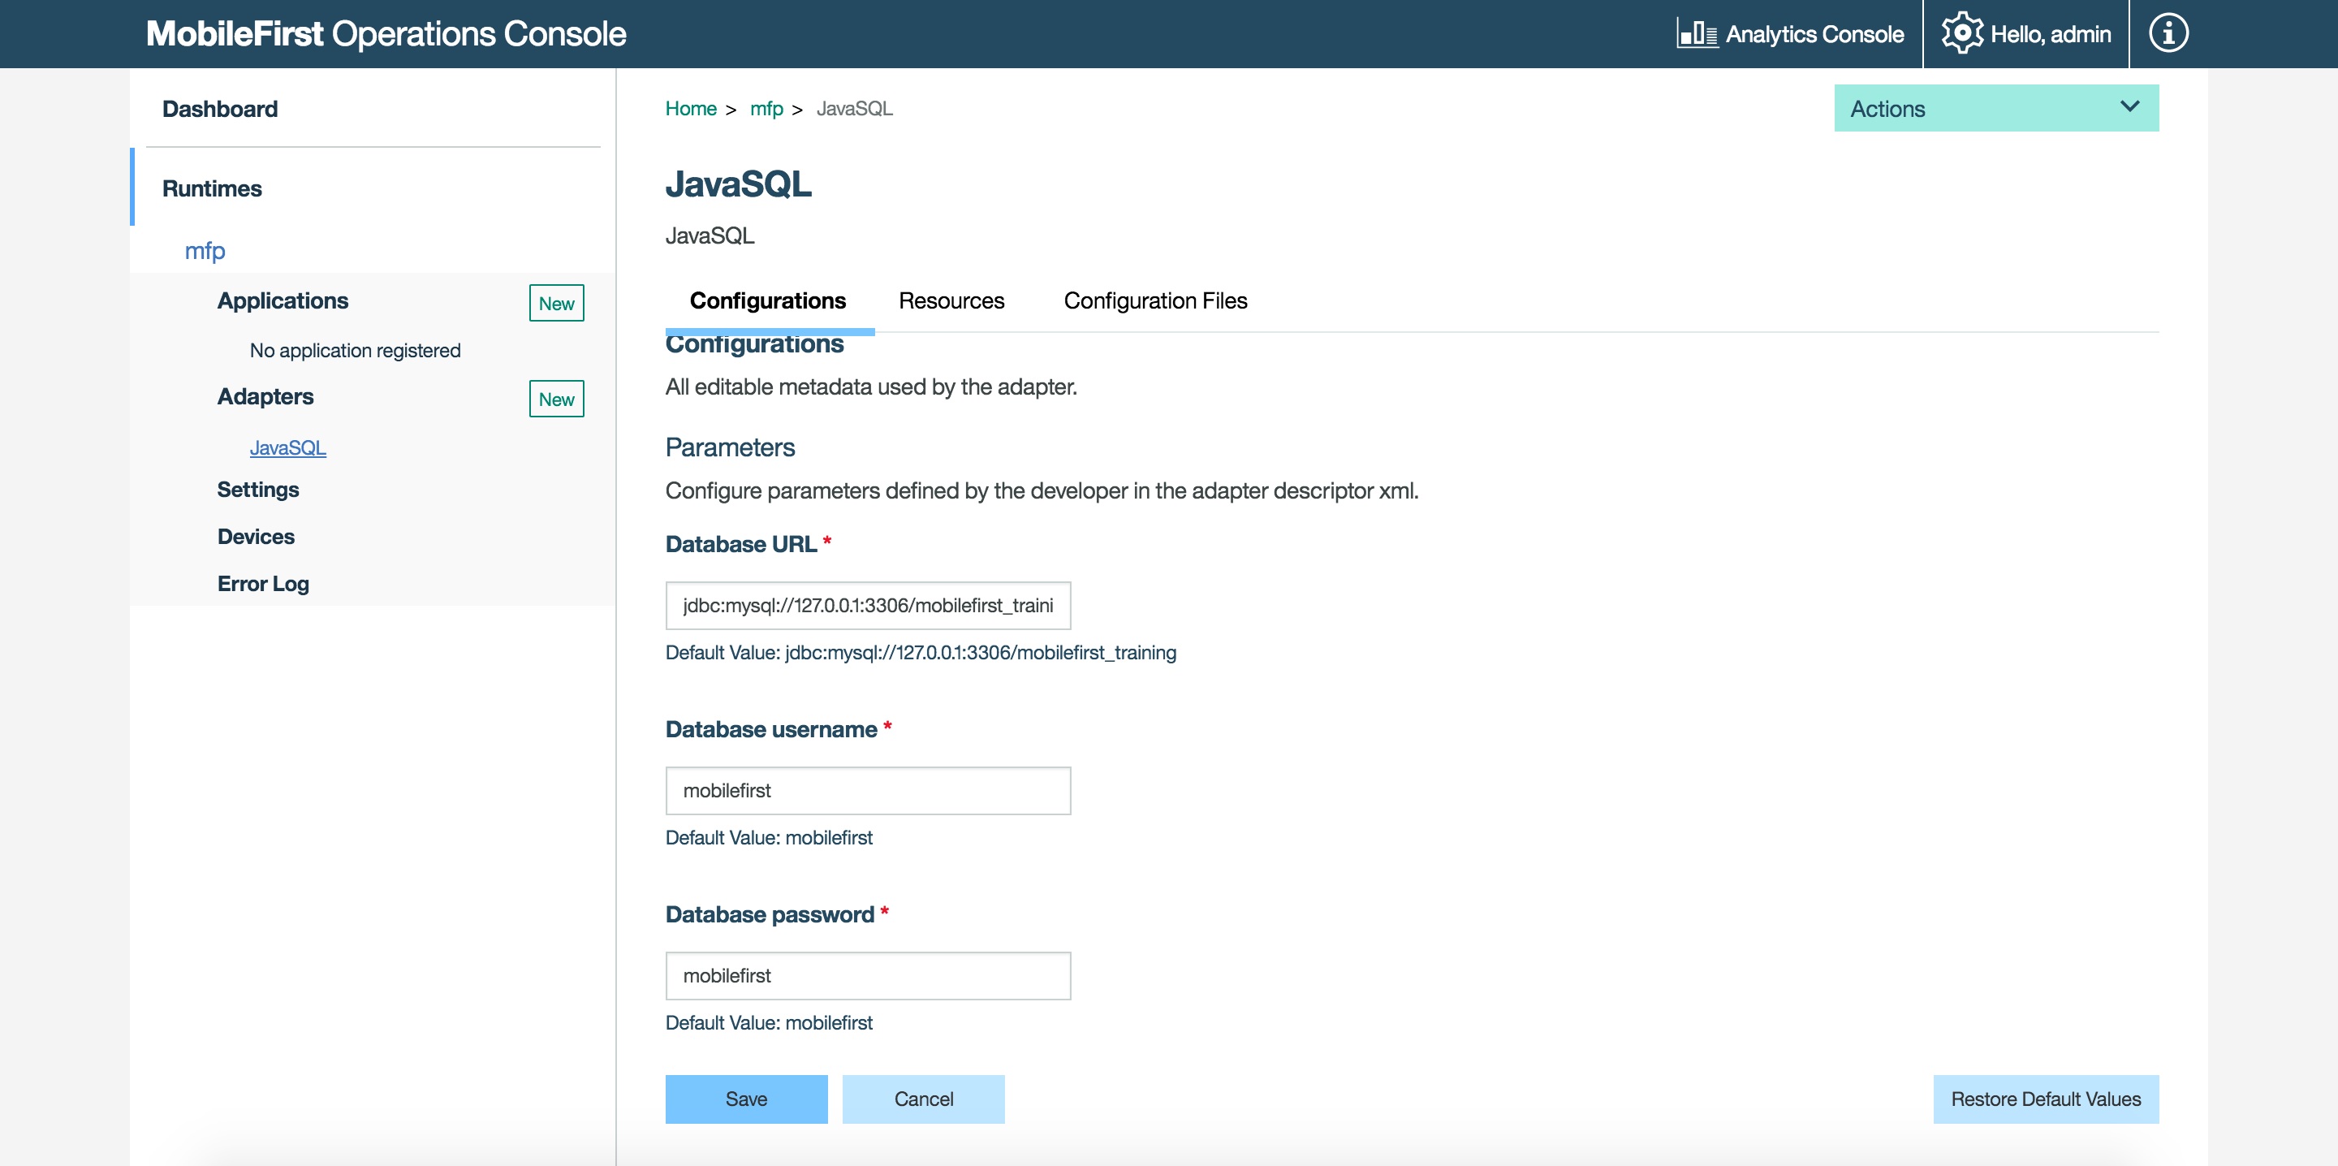Click New next to Adapters
2338x1166 pixels.
tap(556, 399)
